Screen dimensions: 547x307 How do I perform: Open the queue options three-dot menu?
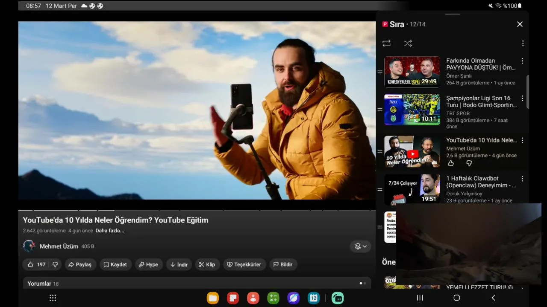pos(523,43)
